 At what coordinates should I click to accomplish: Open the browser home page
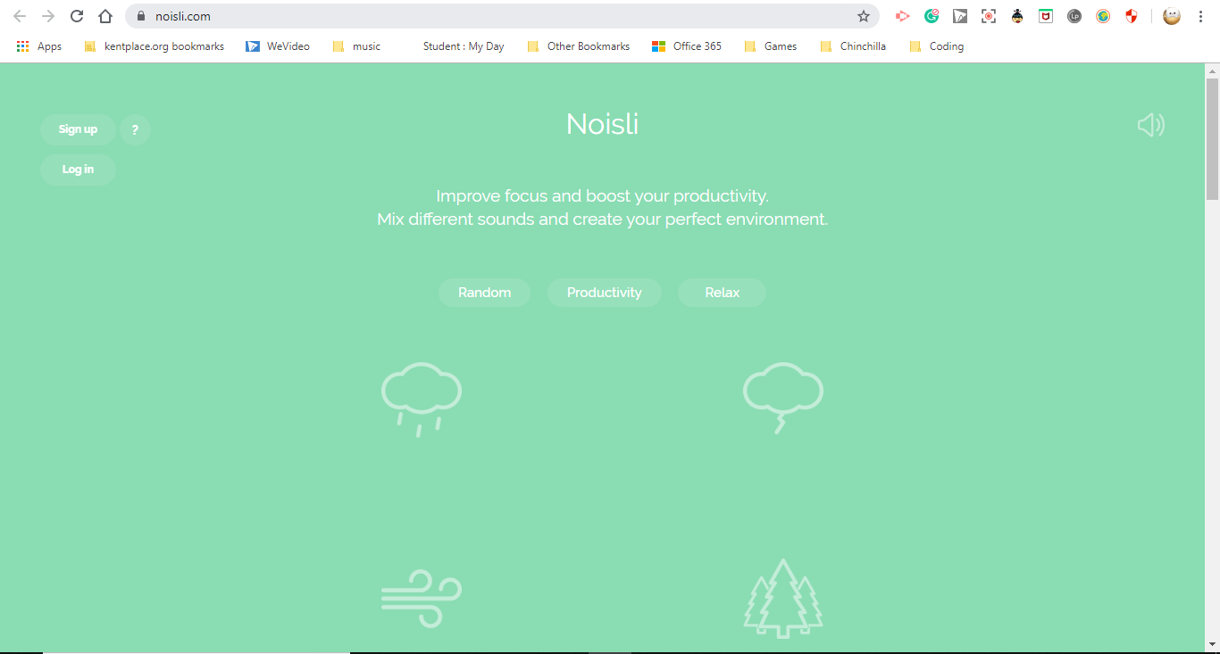[x=105, y=16]
